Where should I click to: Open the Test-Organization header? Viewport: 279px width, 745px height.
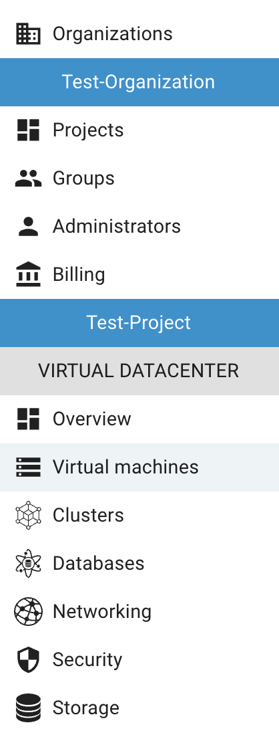139,82
